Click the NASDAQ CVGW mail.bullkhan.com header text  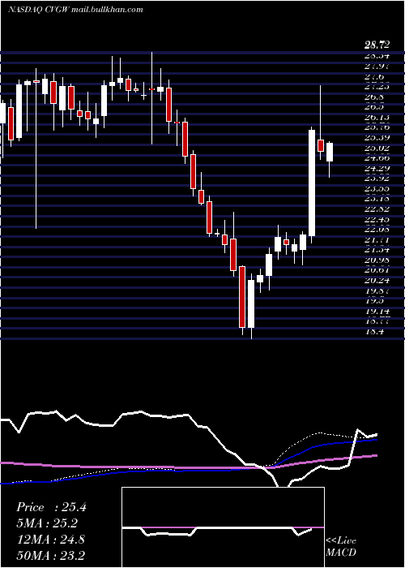point(75,10)
